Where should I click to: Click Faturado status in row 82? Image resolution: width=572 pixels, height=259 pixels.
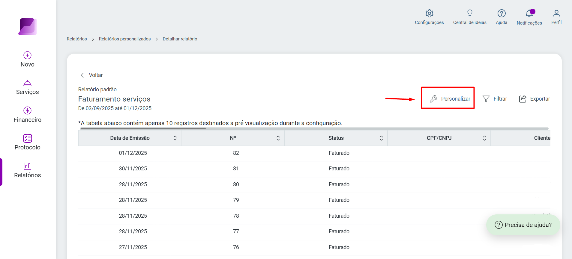(339, 153)
